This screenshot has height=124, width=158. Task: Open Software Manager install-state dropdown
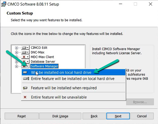(x=25, y=66)
